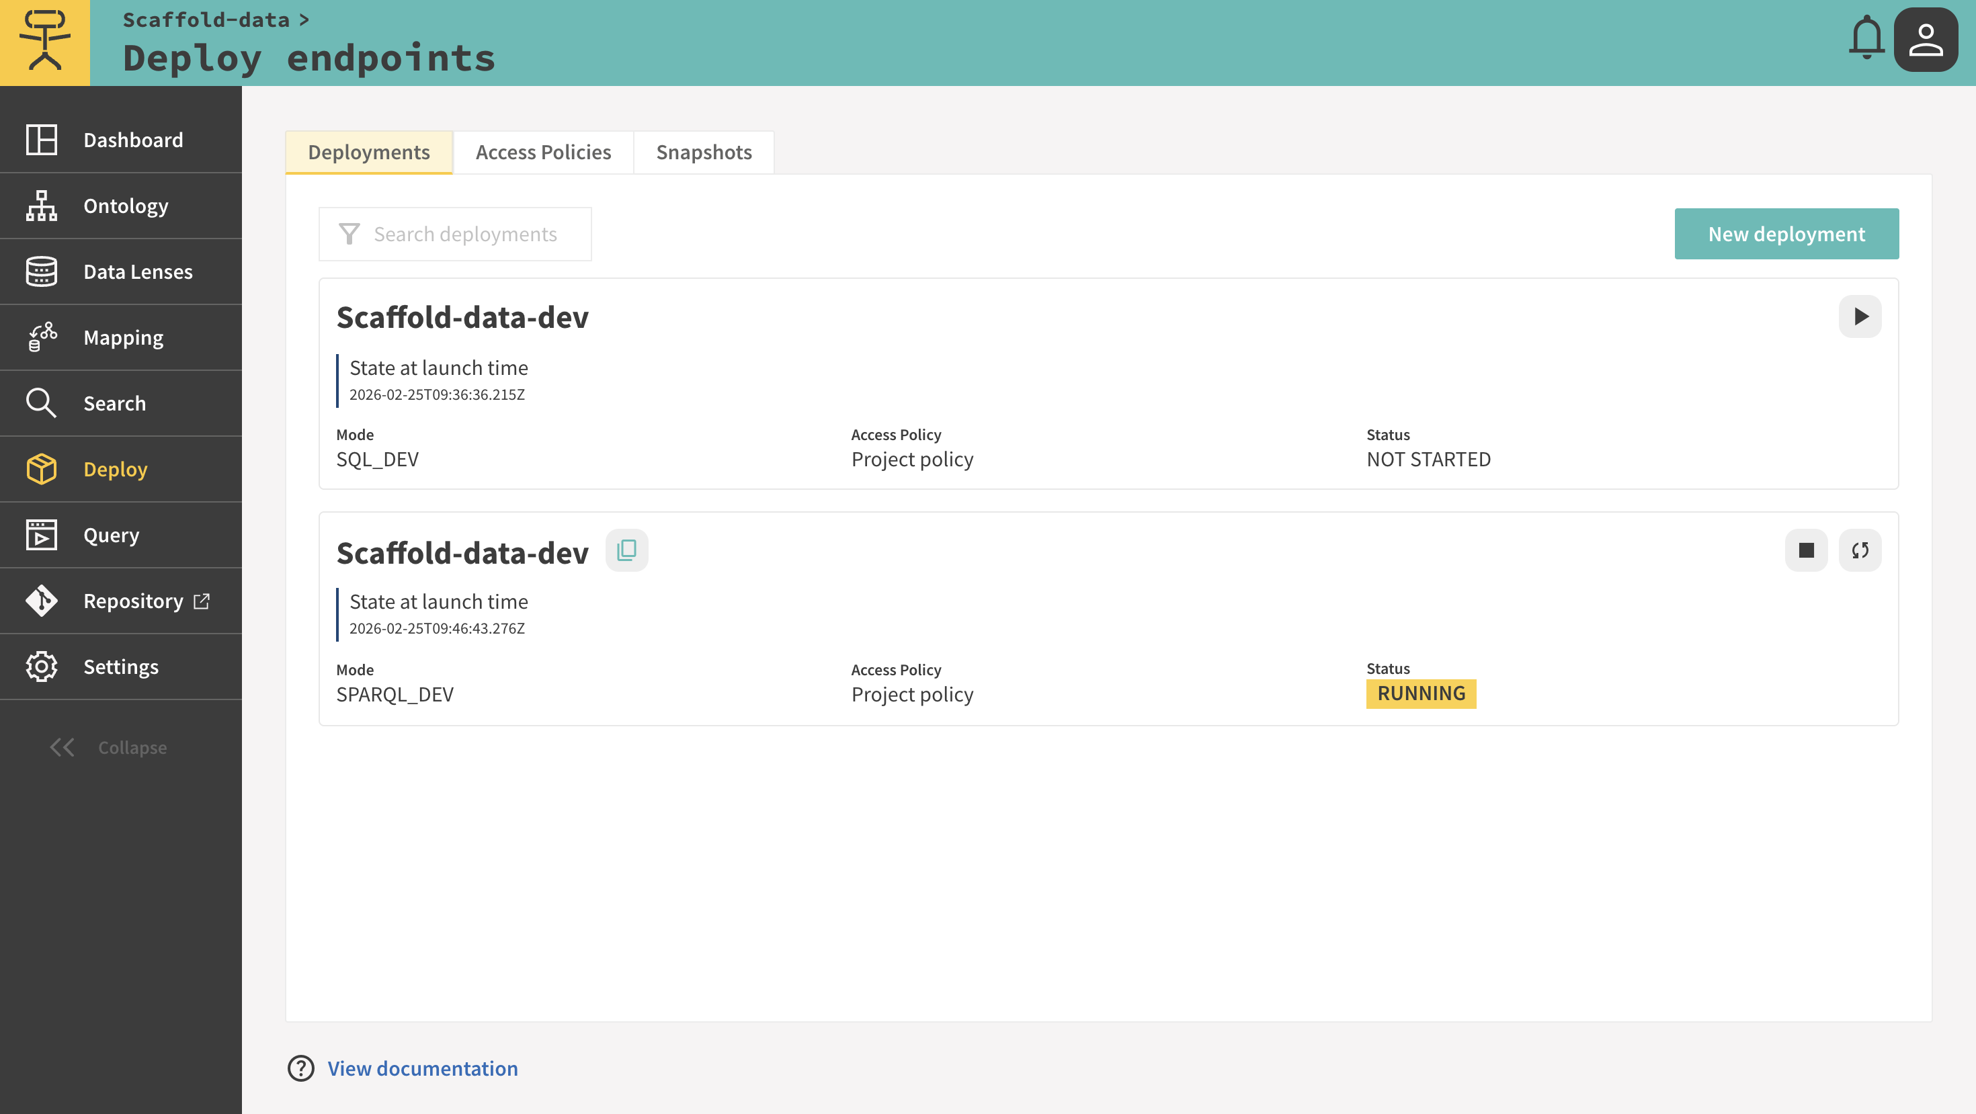Open the View documentation link
1976x1114 pixels.
422,1068
